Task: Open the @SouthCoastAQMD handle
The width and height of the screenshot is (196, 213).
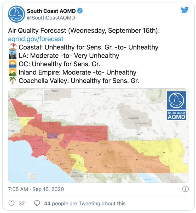Action: click(x=51, y=18)
